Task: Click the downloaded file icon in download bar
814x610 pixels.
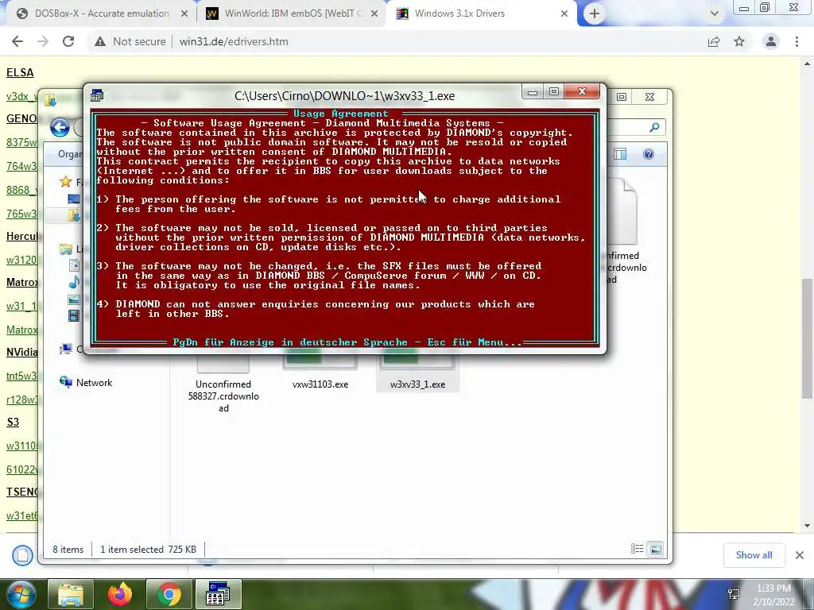Action: tap(22, 555)
